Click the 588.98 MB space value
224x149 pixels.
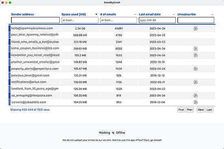pyautogui.click(x=80, y=35)
